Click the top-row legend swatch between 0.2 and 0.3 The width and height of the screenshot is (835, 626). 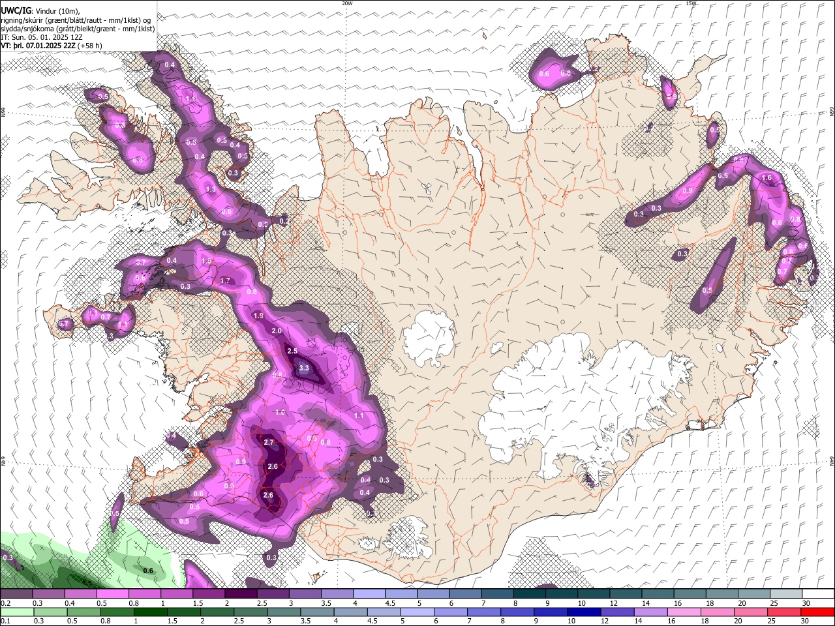[16, 594]
